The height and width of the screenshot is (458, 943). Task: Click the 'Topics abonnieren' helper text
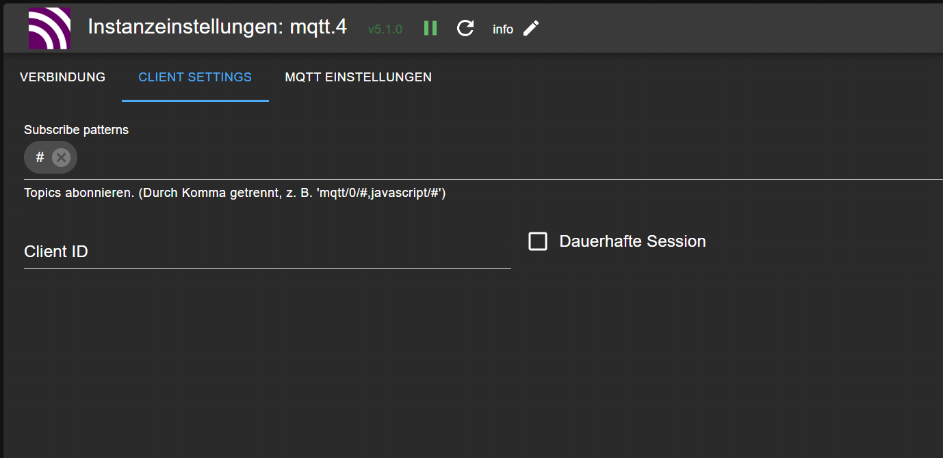[235, 193]
